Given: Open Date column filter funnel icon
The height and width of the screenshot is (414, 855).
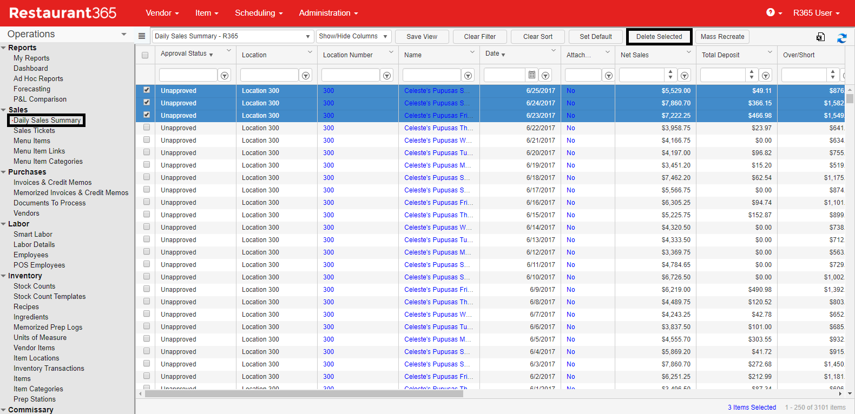Looking at the screenshot, I should pos(545,75).
